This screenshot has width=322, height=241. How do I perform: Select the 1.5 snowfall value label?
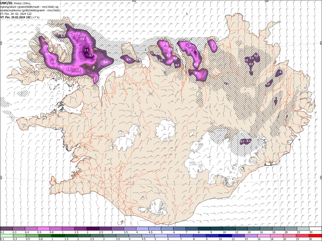[x=82, y=39]
